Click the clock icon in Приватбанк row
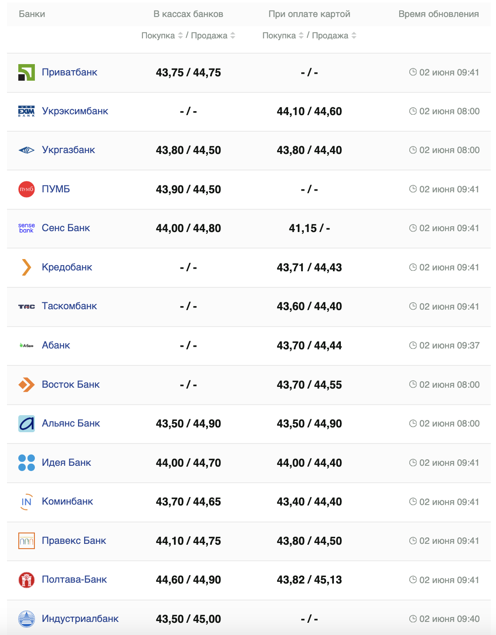The image size is (496, 635). click(x=413, y=72)
